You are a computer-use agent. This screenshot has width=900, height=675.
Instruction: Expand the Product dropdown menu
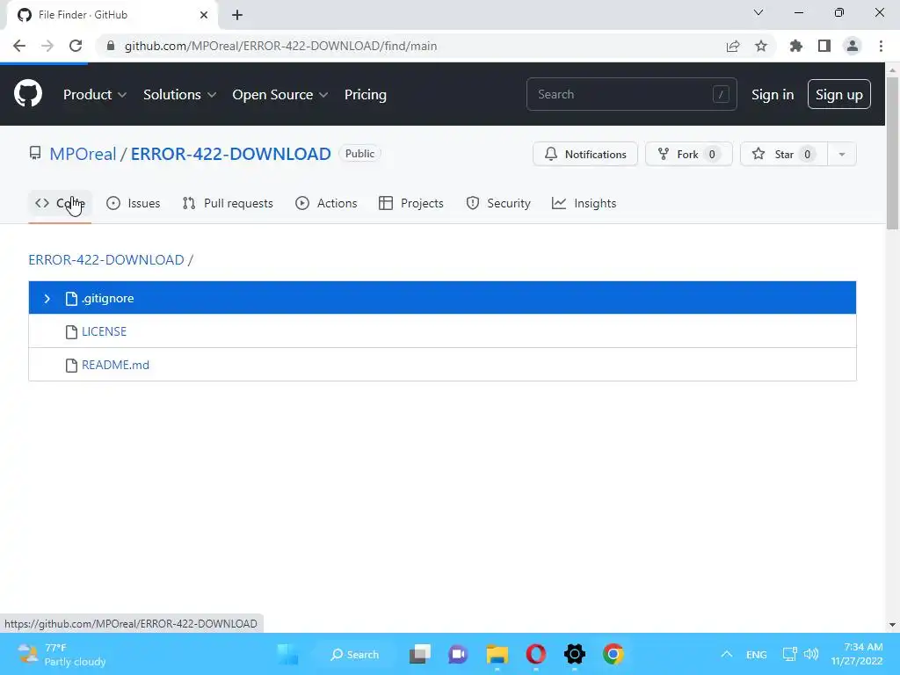coord(95,94)
